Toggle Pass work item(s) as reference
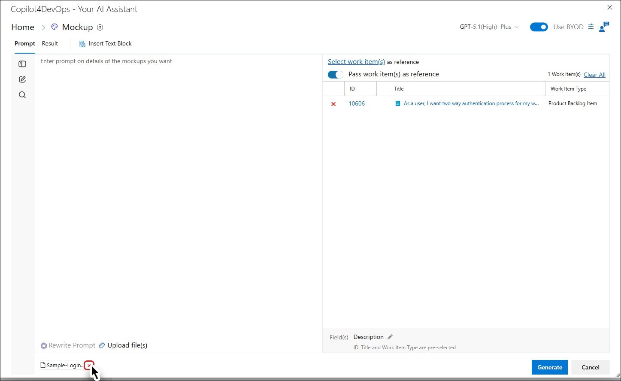The height and width of the screenshot is (381, 621). [336, 75]
